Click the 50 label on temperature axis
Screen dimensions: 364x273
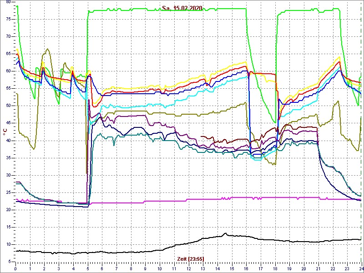coord(8,106)
